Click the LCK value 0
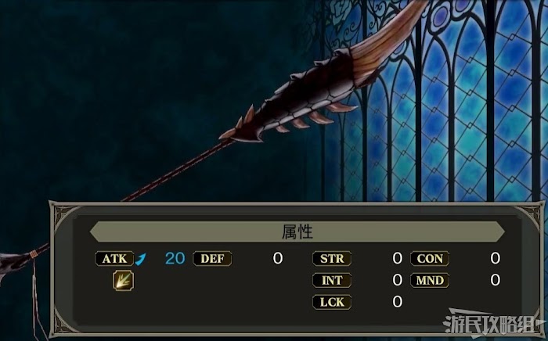 (x=398, y=302)
